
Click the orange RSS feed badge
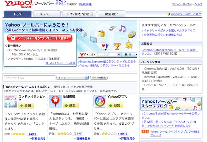click(x=145, y=132)
